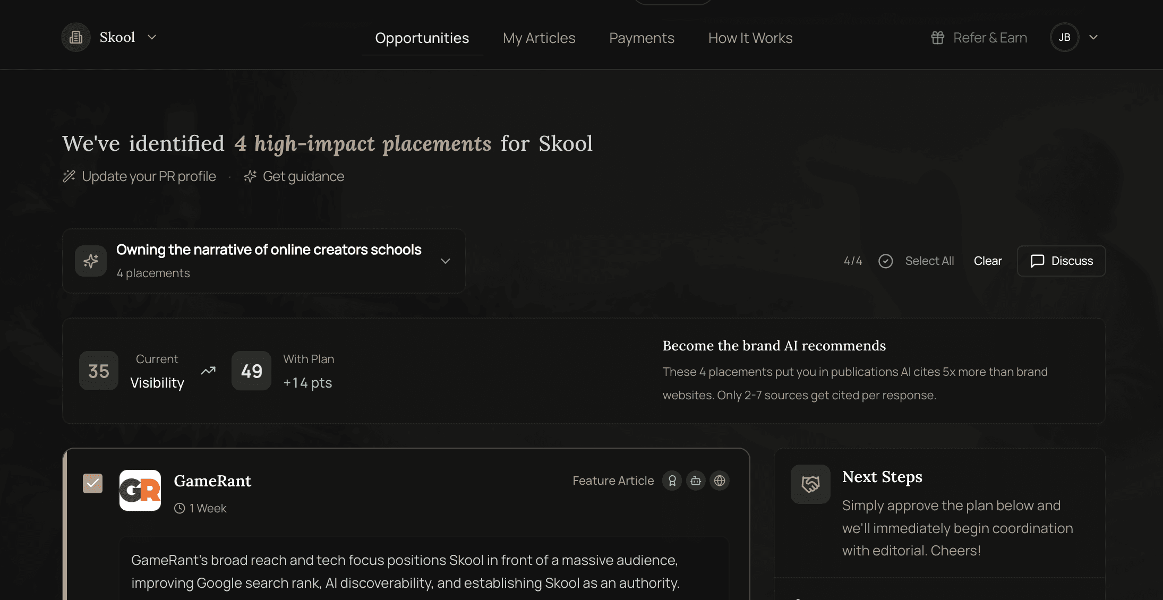Viewport: 1163px width, 600px height.
Task: Click the handshake icon in Next Steps
Action: point(810,484)
